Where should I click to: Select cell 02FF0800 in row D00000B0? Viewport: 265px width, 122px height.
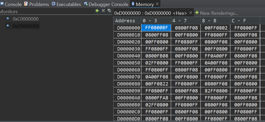[x=156, y=105]
